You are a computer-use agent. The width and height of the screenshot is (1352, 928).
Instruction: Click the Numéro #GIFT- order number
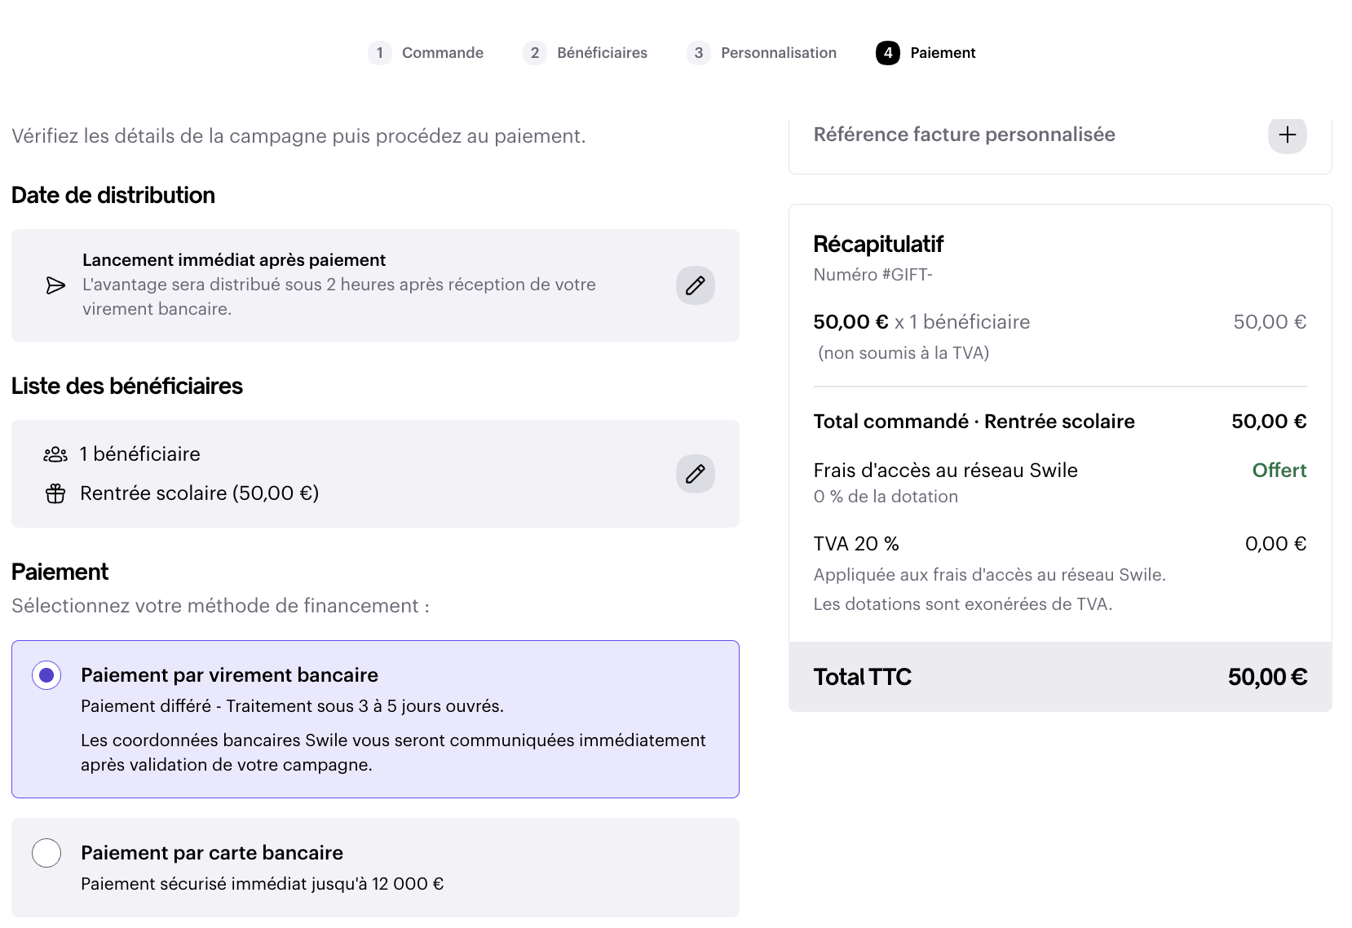(873, 275)
